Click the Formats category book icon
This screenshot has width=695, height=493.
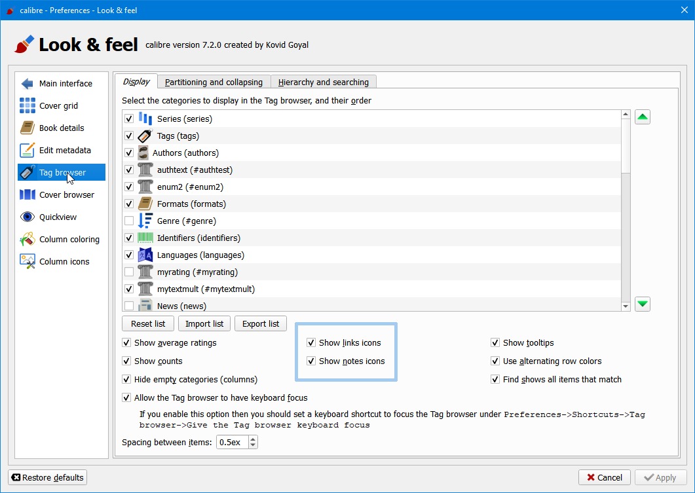coord(145,204)
